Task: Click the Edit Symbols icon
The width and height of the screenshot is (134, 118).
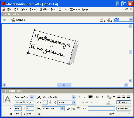Action: [x=109, y=20]
